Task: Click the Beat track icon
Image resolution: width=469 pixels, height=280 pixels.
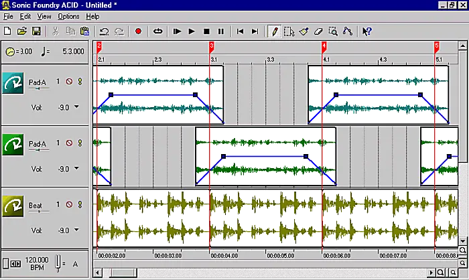Action: (13, 206)
